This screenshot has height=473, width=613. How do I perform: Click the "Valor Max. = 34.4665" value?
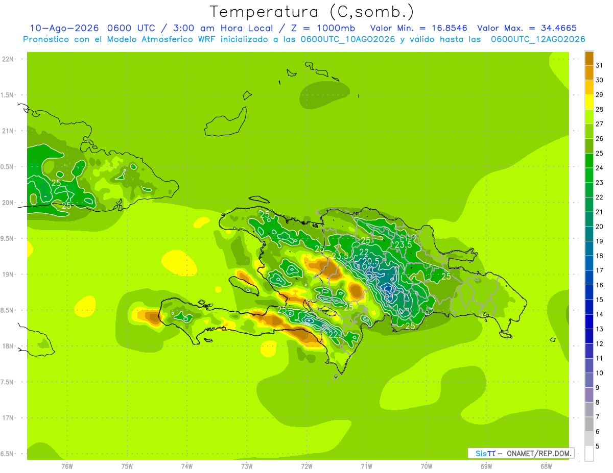tap(526, 28)
